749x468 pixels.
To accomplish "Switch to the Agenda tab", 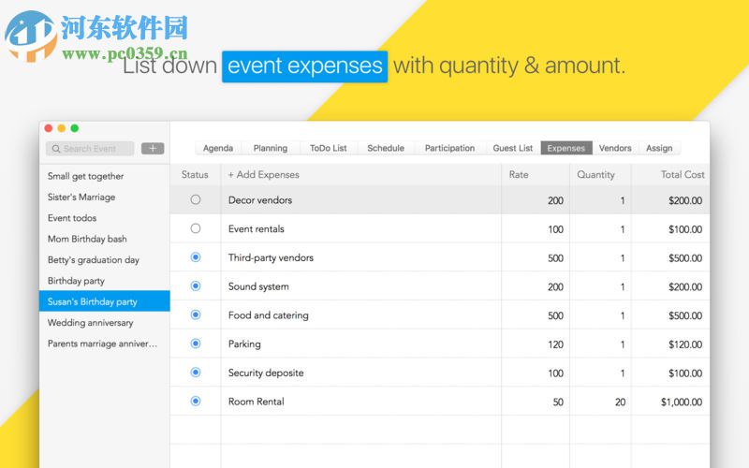I will 218,148.
